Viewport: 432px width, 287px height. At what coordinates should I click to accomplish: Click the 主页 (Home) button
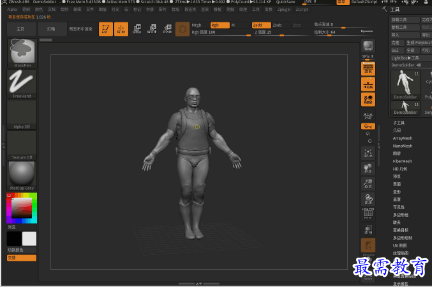tap(22, 29)
